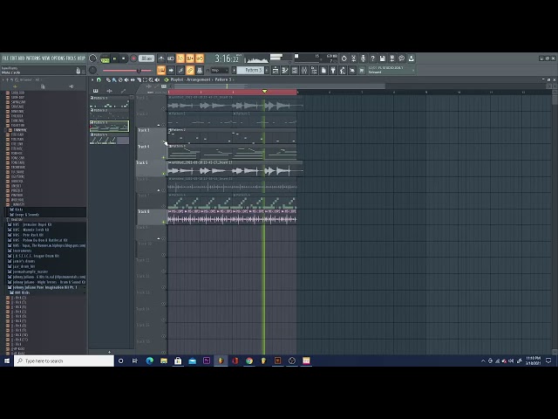Click the record button

click(x=133, y=58)
